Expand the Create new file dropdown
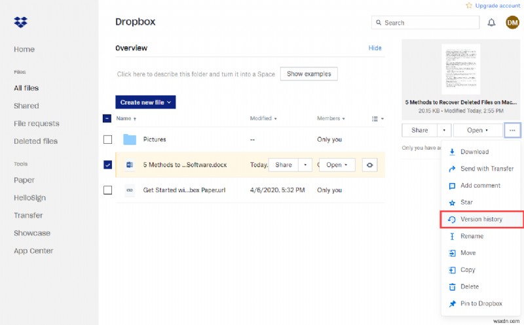 coord(145,103)
